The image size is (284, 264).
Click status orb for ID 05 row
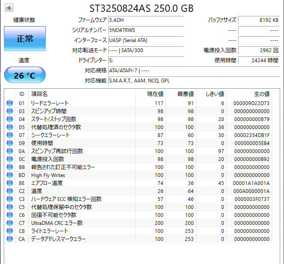[10, 127]
